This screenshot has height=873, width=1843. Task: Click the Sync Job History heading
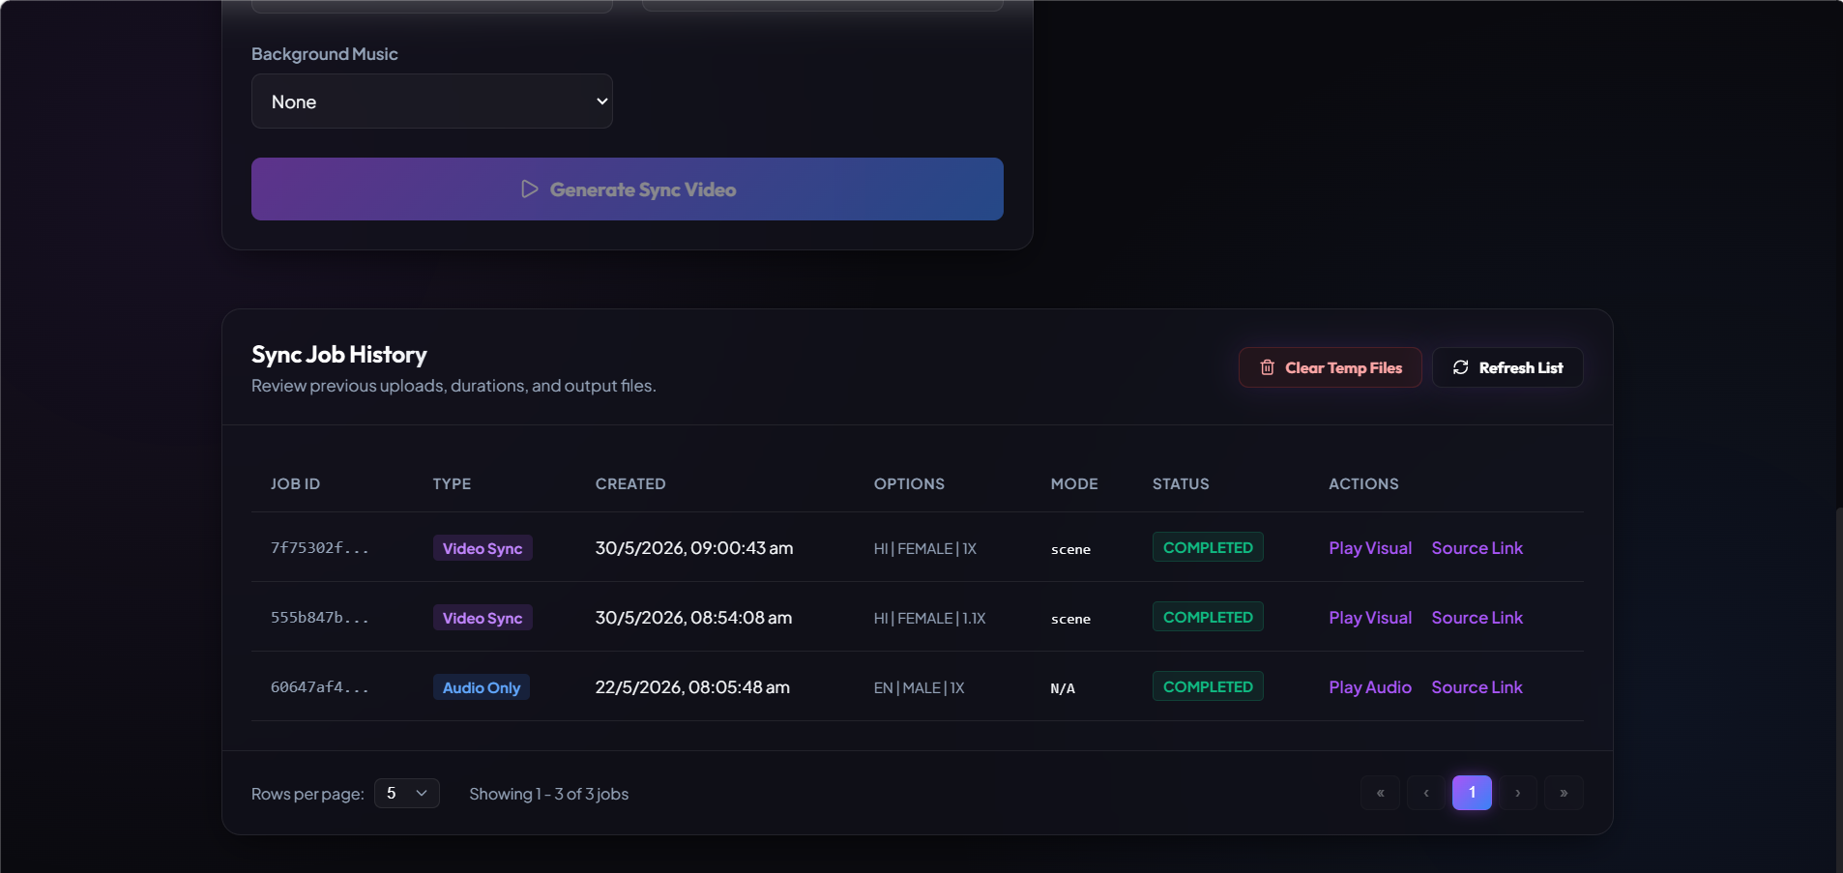click(339, 355)
